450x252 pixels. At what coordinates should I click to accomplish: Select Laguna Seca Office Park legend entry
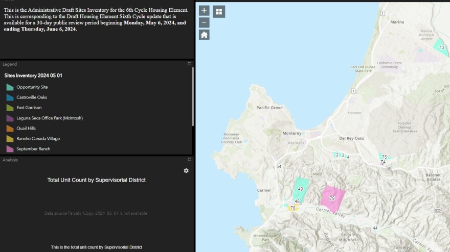49,118
